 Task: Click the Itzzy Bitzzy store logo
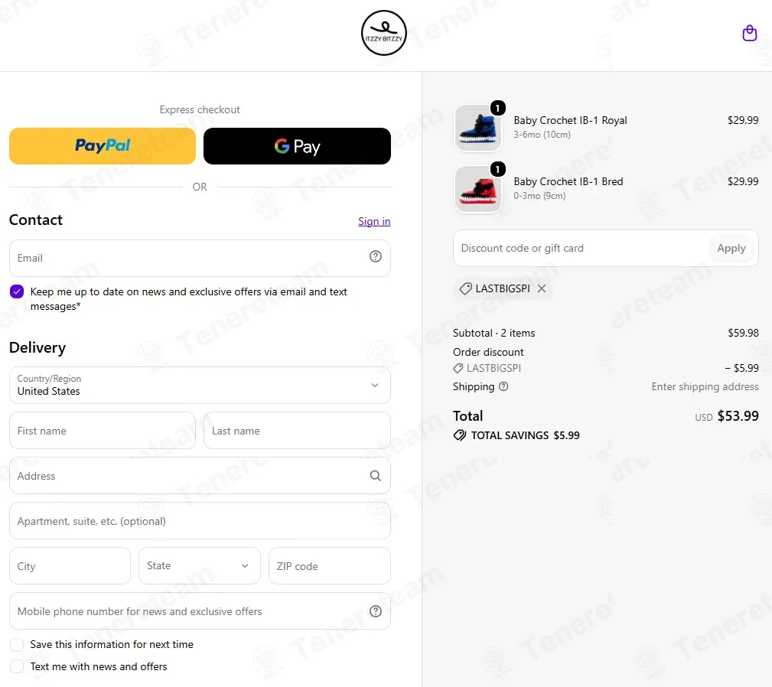click(384, 33)
